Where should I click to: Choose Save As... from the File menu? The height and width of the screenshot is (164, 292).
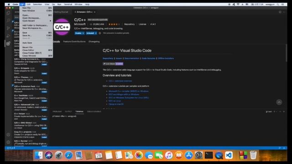pyautogui.click(x=36, y=36)
